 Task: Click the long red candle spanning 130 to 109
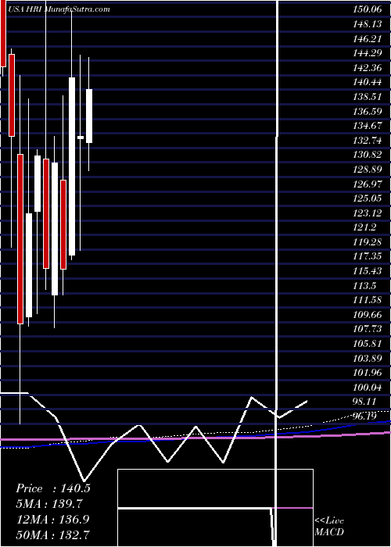pos(20,239)
